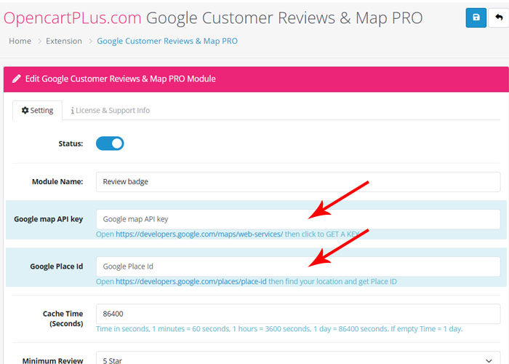Click the OpencartPLus.com page title

tap(72, 17)
